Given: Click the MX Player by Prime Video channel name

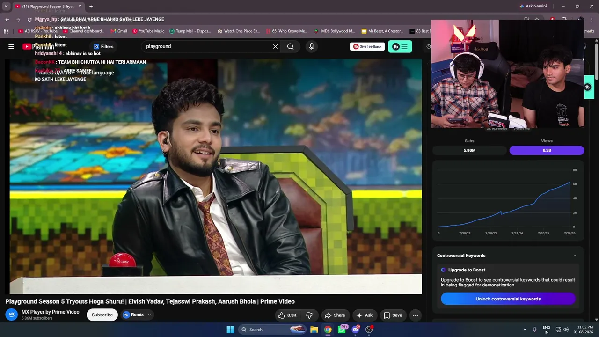Looking at the screenshot, I should pos(51,312).
